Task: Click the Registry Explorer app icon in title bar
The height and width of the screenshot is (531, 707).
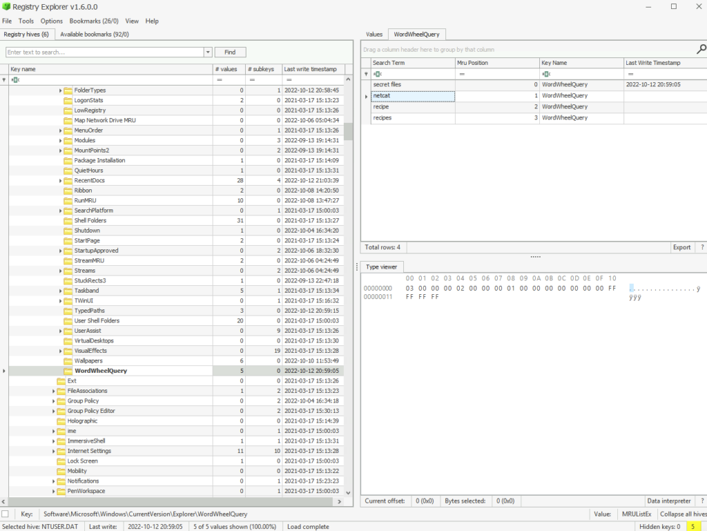Action: [x=6, y=7]
